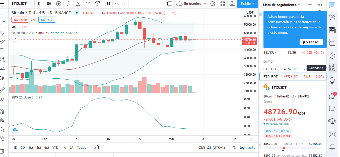
Task: Click the bar replay rewind icon
Action: point(108,4)
